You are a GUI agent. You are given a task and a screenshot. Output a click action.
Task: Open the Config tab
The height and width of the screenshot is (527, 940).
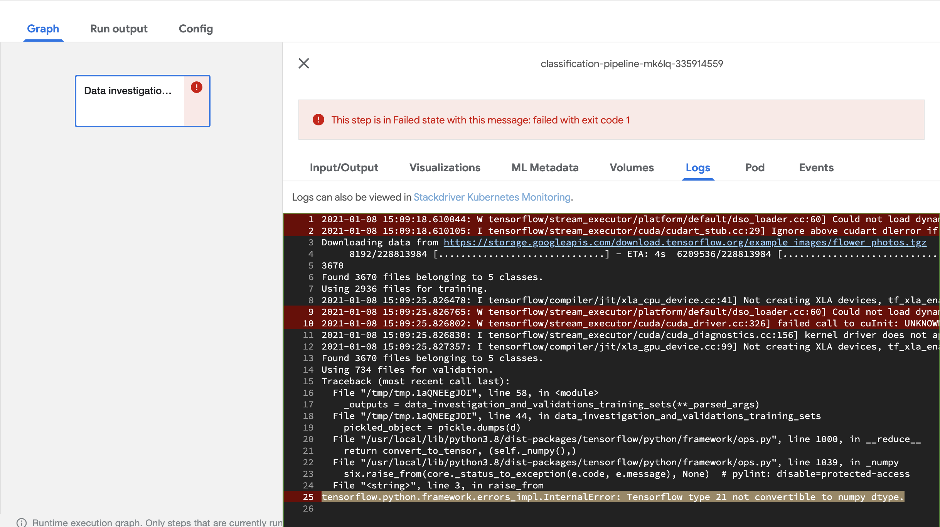point(195,29)
